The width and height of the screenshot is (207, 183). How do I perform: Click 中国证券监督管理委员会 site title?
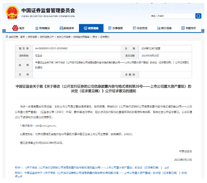tap(48, 11)
